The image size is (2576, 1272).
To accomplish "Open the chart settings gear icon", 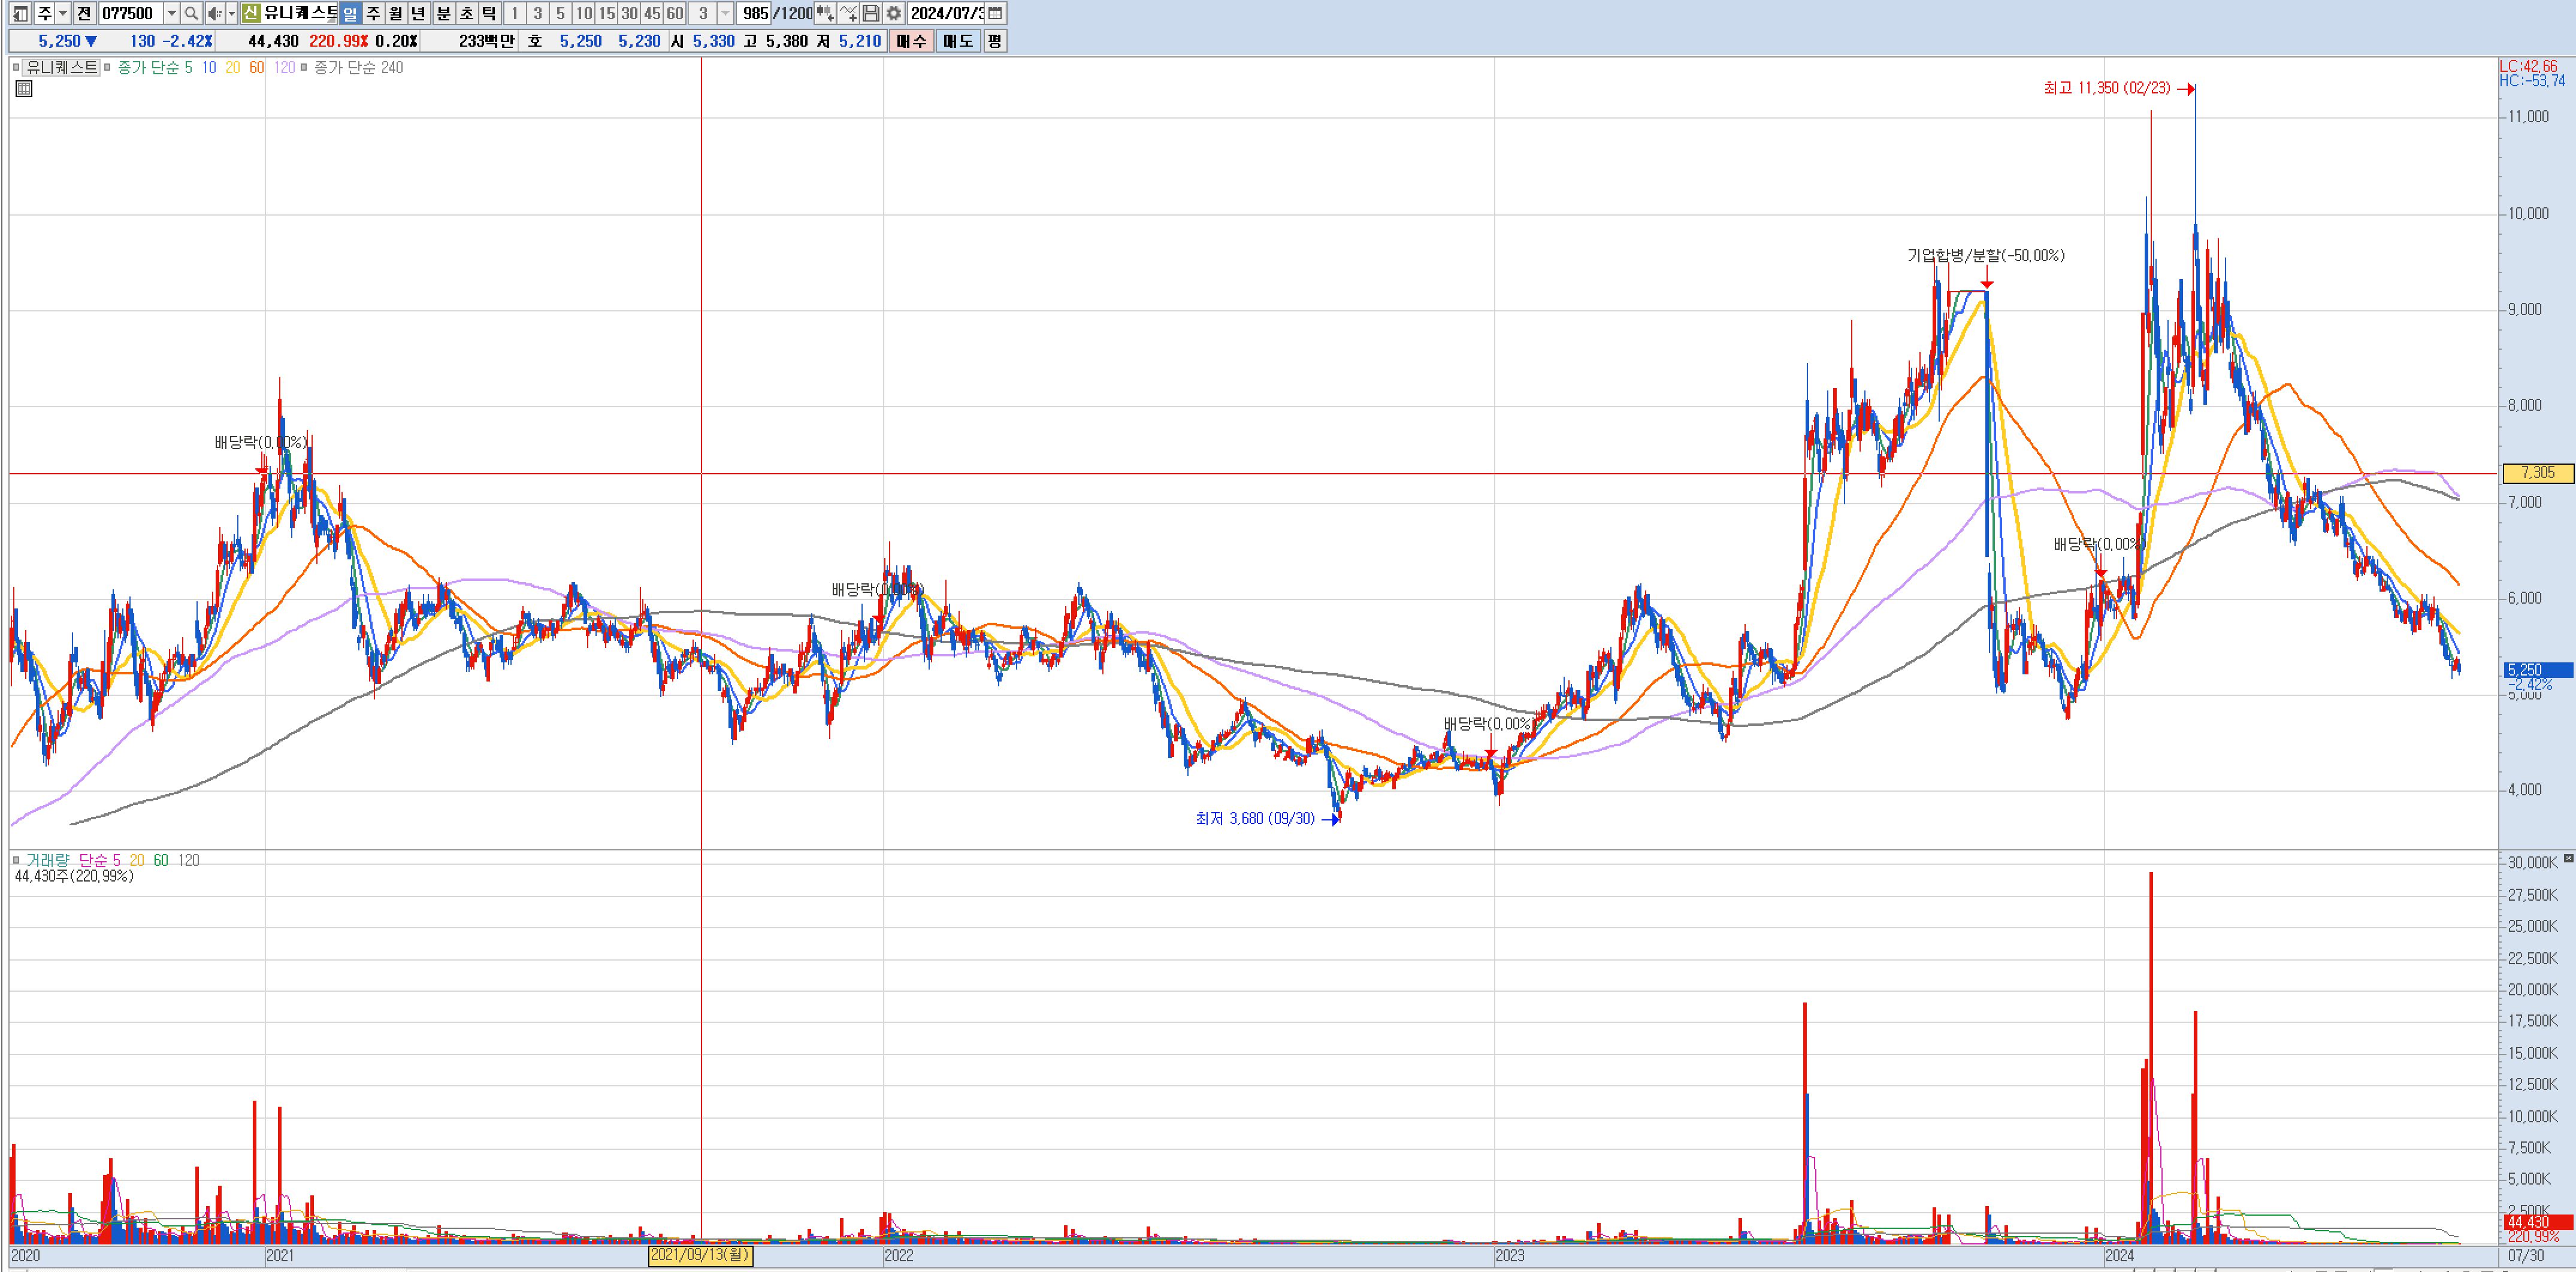I will 893,13.
